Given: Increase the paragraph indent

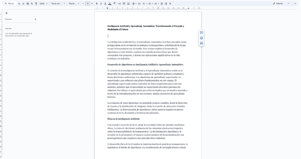Looking at the screenshot, I should coord(166,4).
